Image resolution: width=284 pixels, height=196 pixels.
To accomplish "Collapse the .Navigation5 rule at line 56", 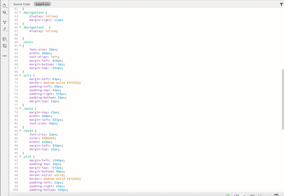I will 20,27.
